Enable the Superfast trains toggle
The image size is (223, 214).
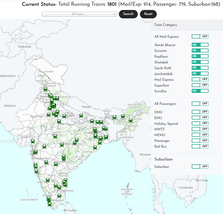click(x=200, y=85)
